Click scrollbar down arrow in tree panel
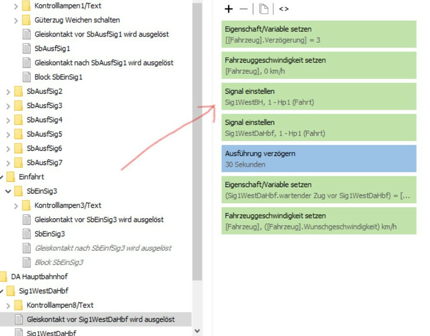This screenshot has height=336, width=430. (x=197, y=331)
